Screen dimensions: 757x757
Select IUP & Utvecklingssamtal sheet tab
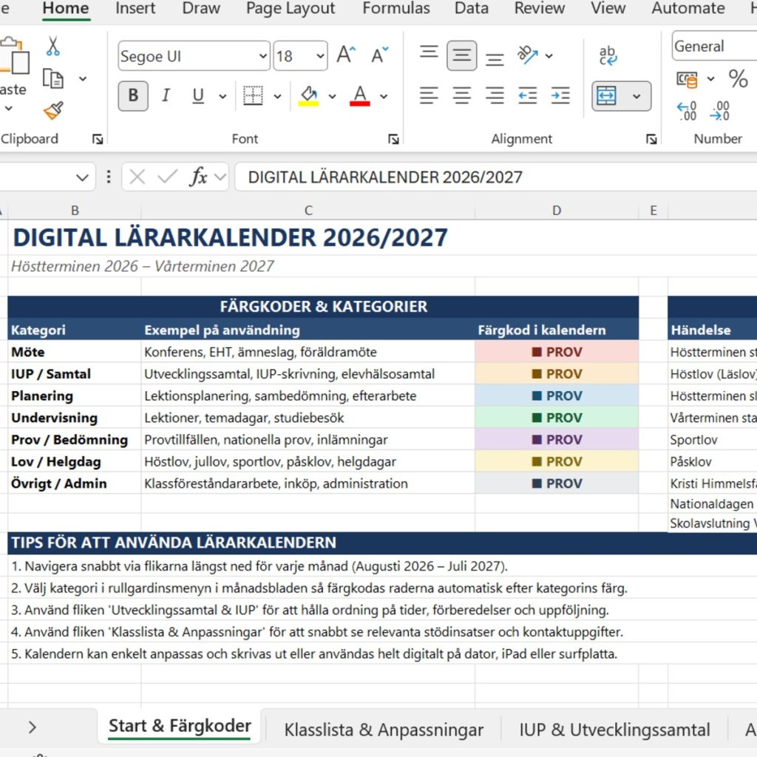(x=614, y=730)
